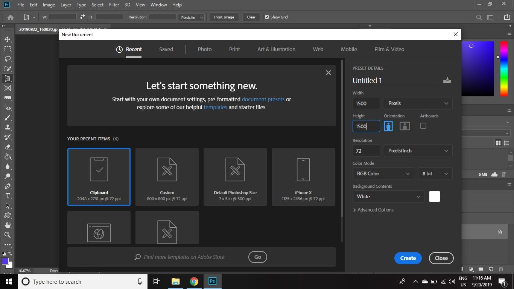Enable the Artboards checkbox
Image resolution: width=514 pixels, height=289 pixels.
[x=423, y=126]
